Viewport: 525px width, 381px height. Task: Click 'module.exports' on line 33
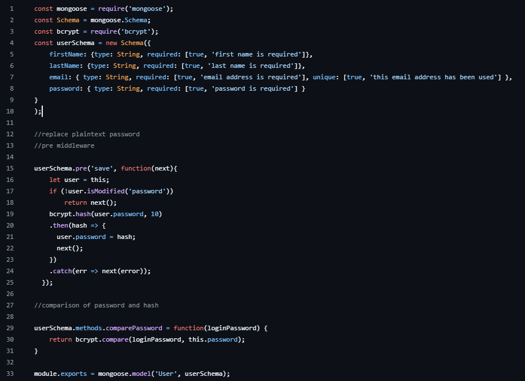[x=60, y=374]
